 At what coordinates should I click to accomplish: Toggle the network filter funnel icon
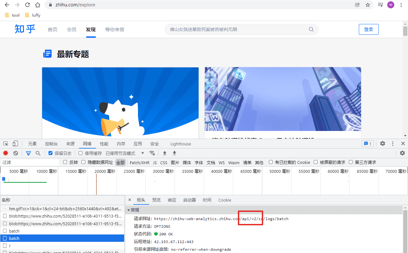coord(28,153)
